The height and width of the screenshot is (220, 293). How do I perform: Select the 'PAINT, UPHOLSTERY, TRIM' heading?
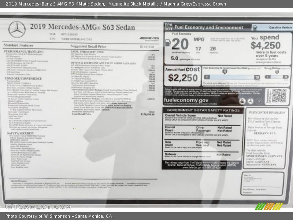87,52
